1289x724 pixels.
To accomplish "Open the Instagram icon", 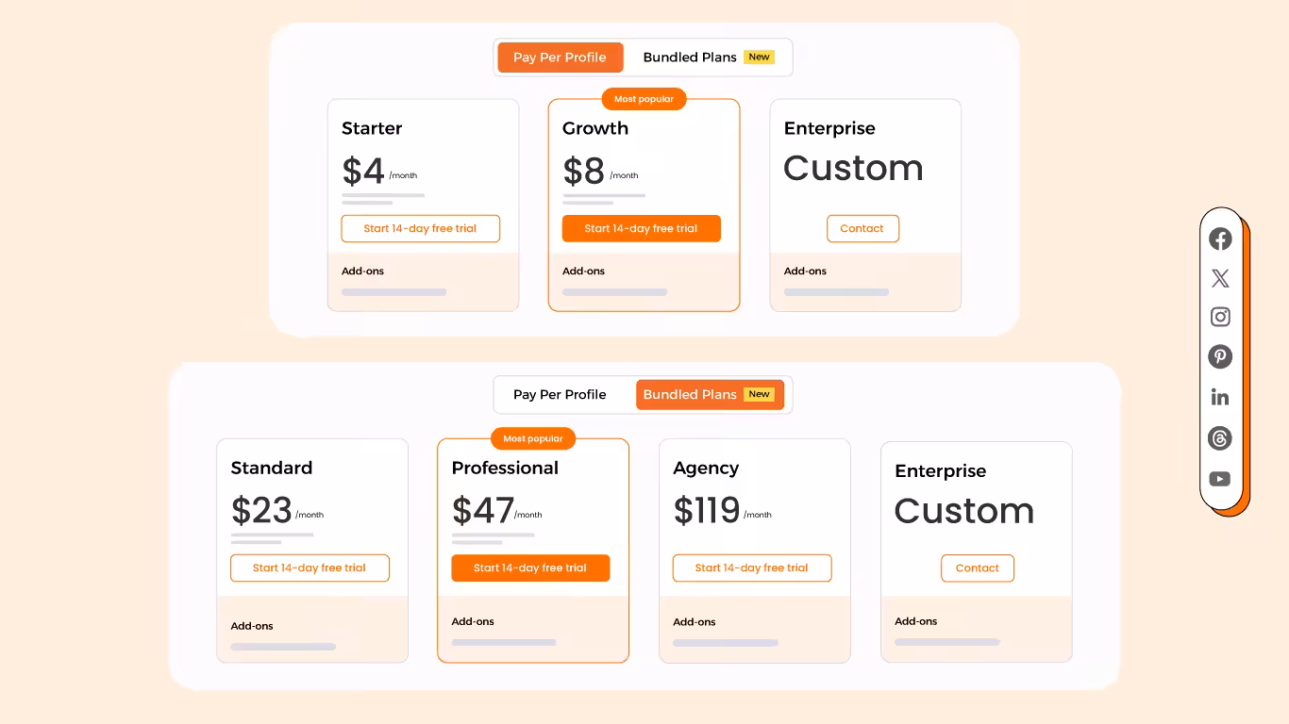I will [x=1220, y=317].
